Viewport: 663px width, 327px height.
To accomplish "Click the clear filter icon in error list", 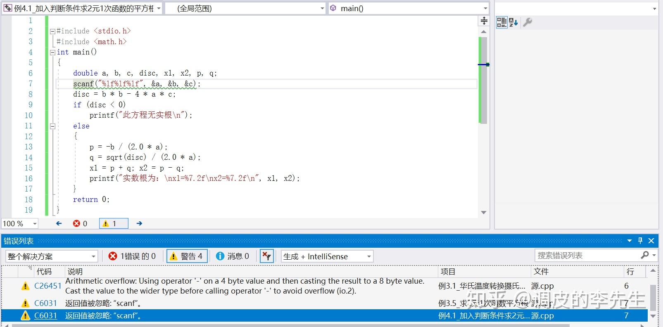I will coord(267,256).
